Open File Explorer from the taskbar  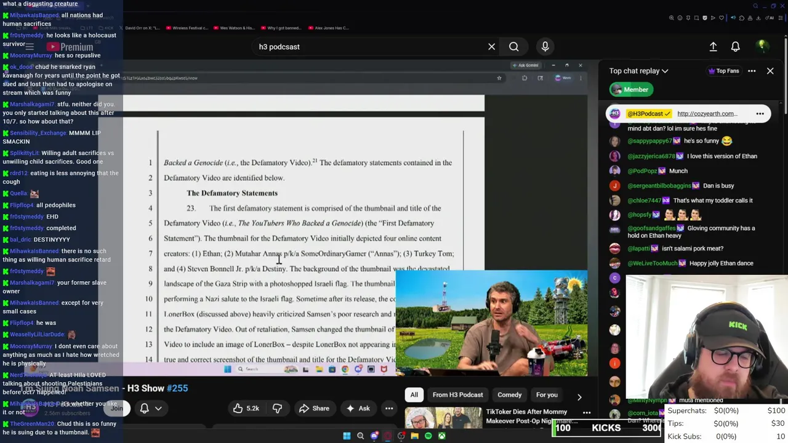coord(414,436)
